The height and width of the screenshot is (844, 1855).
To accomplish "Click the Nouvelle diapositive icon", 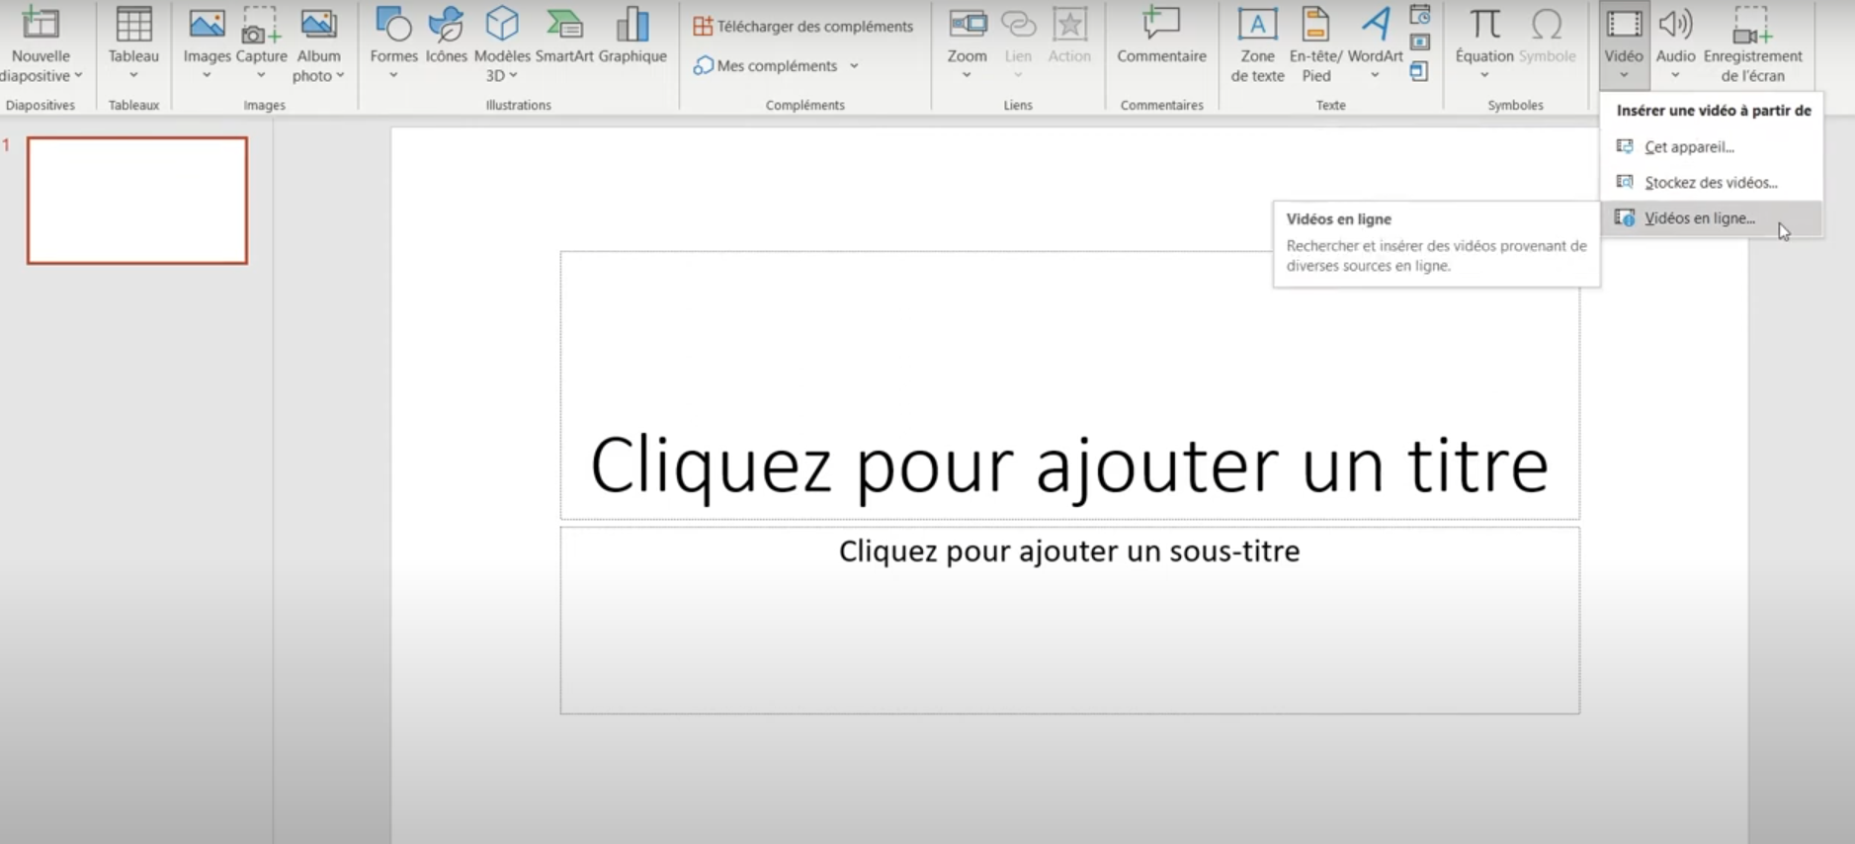I will tap(41, 23).
